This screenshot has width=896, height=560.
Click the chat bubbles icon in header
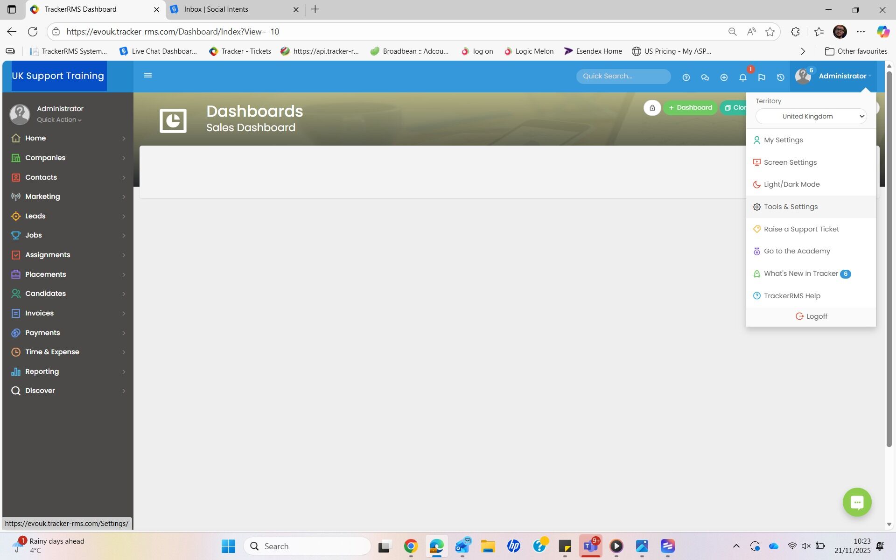[x=705, y=77]
